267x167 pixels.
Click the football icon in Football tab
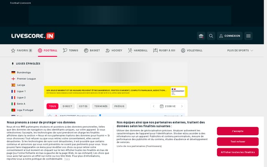40,51
